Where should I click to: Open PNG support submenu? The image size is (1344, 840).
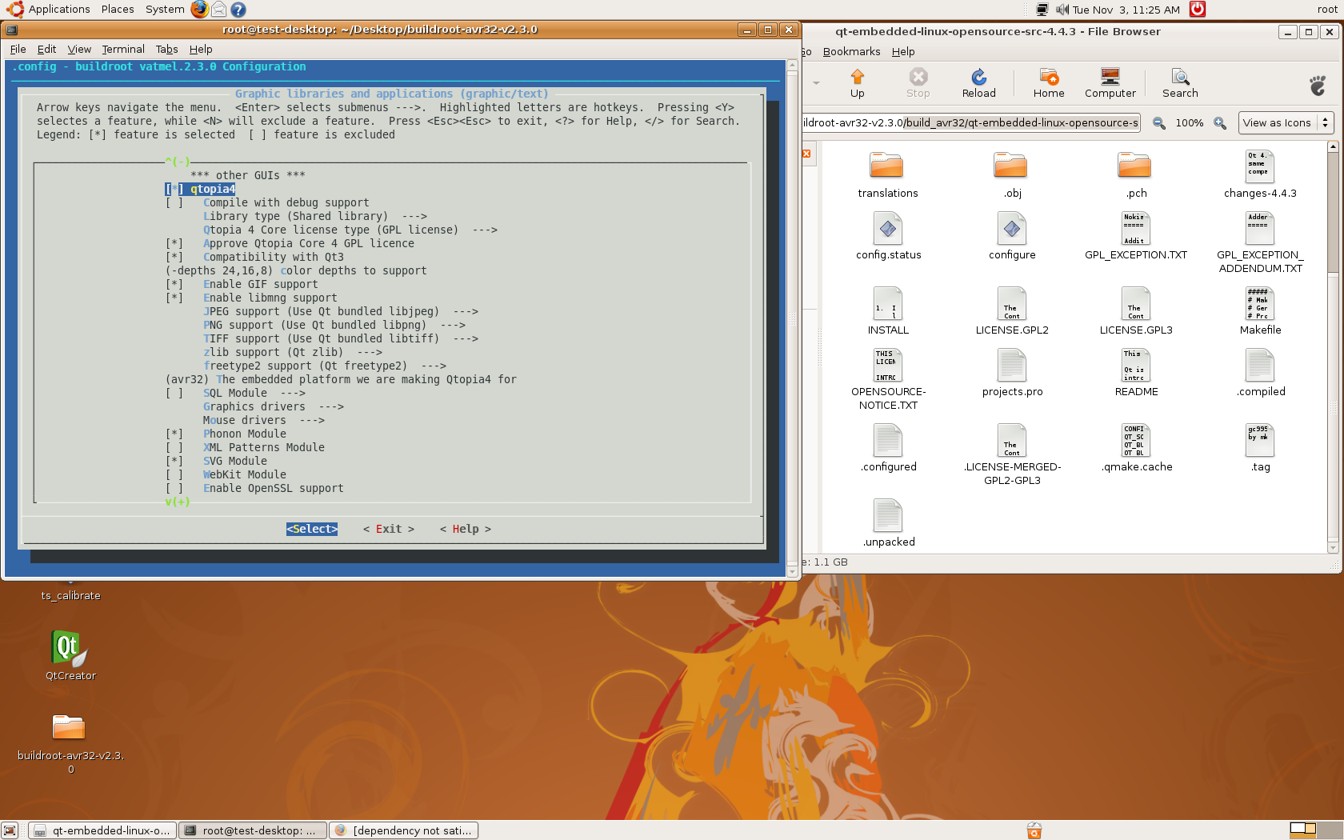pyautogui.click(x=334, y=326)
